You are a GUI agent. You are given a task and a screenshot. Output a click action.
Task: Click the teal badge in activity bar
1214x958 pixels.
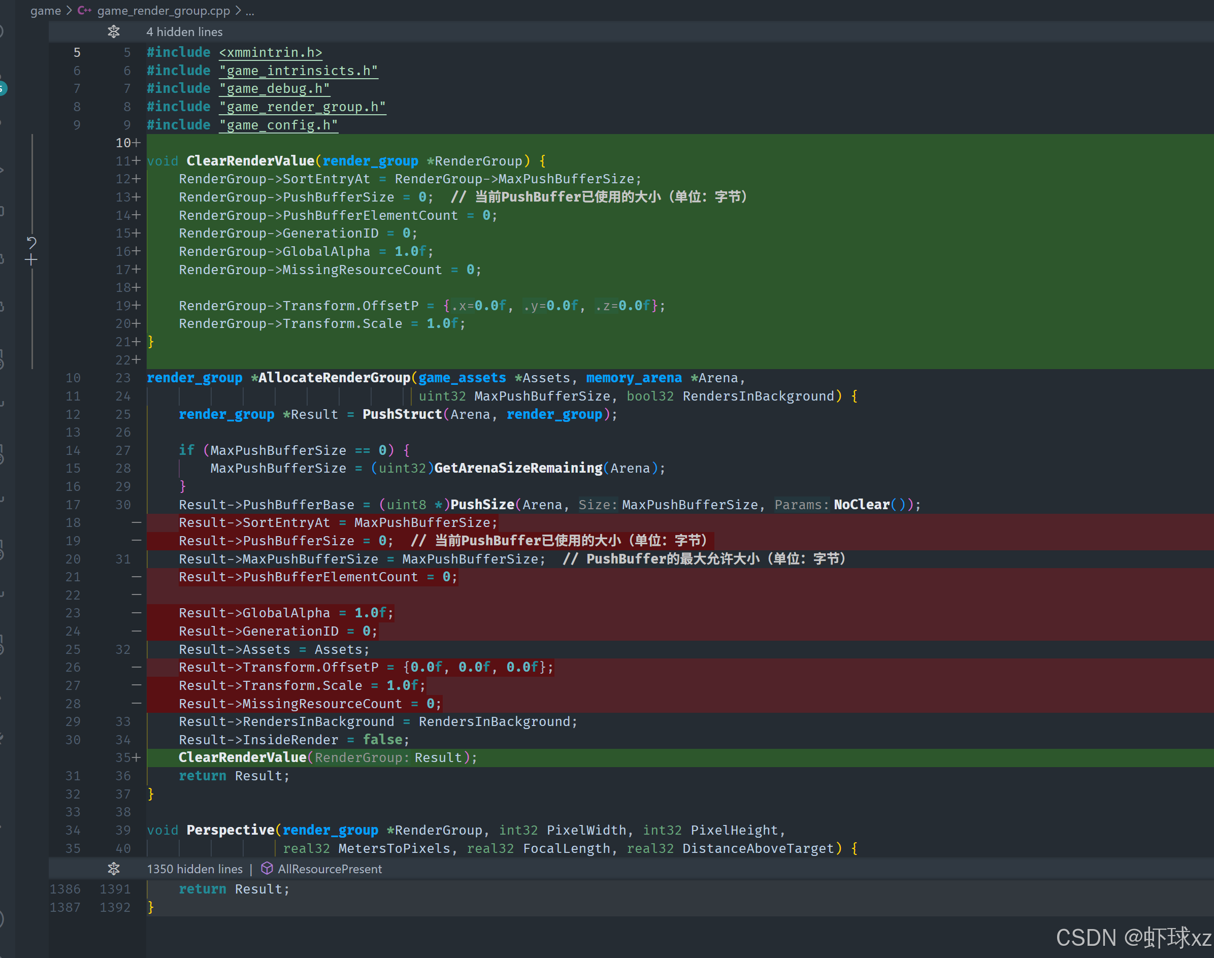coord(3,88)
